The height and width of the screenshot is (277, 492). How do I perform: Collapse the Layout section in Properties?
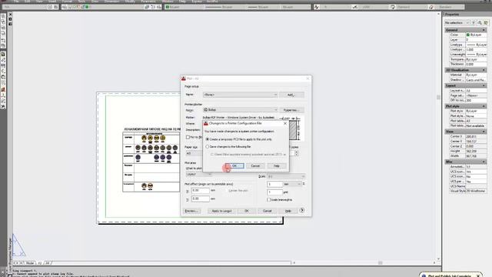click(484, 85)
